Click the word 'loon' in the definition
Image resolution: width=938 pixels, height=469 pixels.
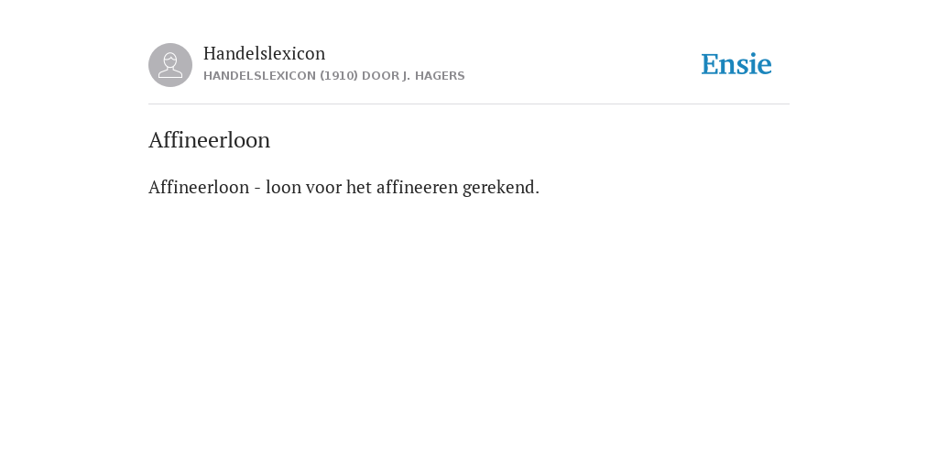[x=284, y=187]
